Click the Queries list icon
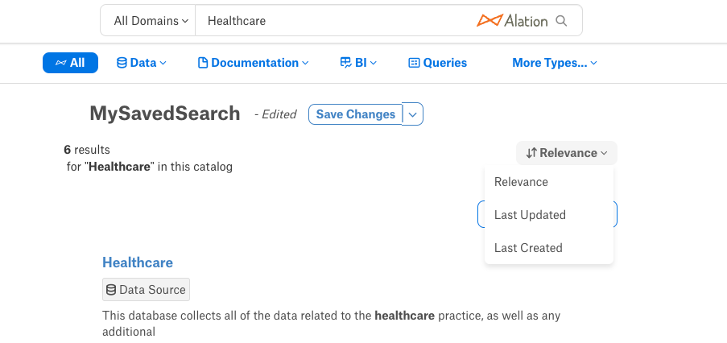This screenshot has width=727, height=343. pos(414,63)
